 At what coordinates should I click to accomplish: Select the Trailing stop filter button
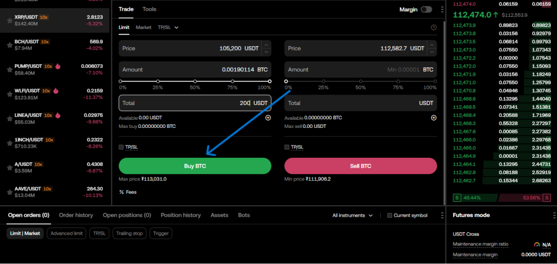tap(129, 234)
